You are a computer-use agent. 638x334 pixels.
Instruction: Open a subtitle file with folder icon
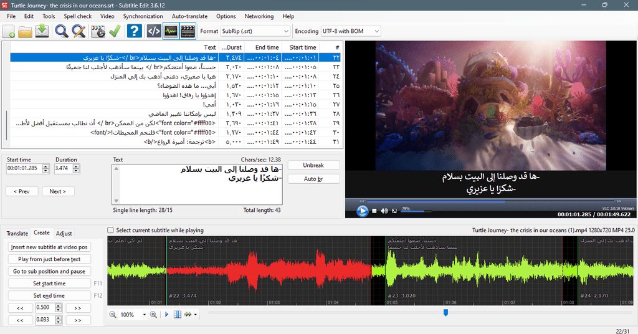point(25,31)
